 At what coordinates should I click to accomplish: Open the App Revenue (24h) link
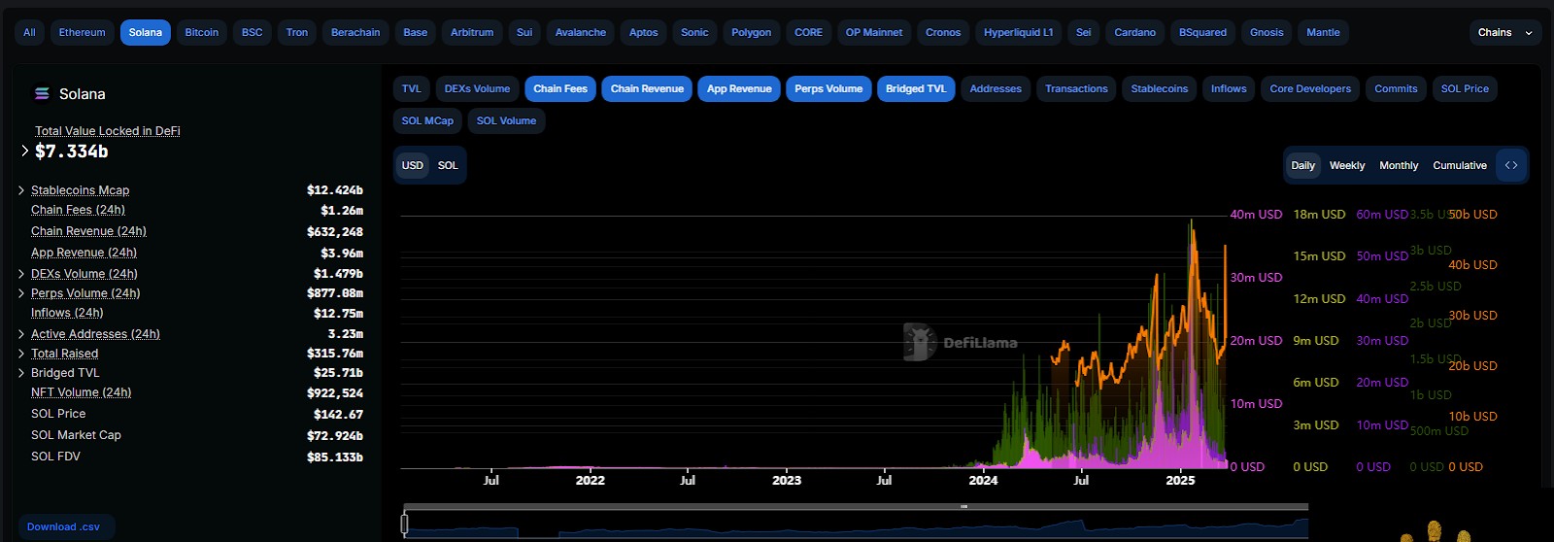pos(84,253)
